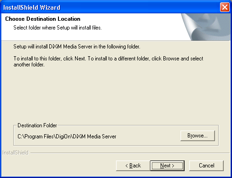The height and width of the screenshot is (178, 232).
Task: Click the empty area left of Back button
Action: [58, 166]
